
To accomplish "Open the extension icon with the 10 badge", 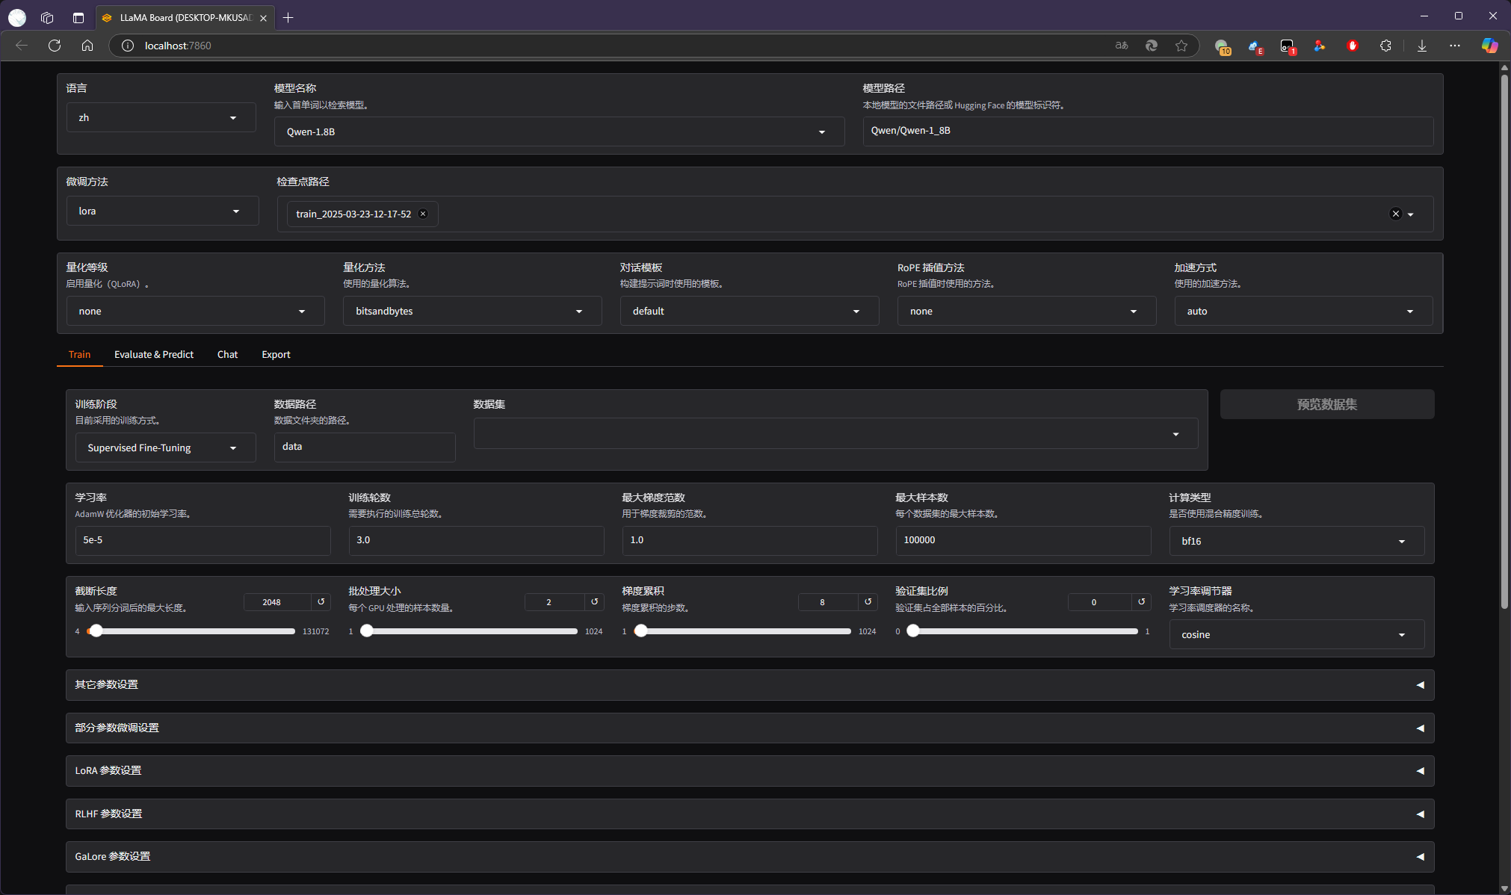I will (1222, 46).
